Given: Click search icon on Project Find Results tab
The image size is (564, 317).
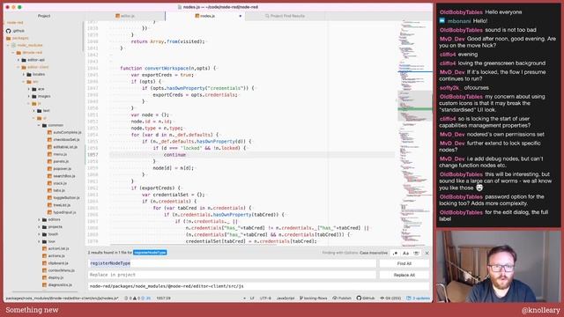Looking at the screenshot, I should (267, 16).
